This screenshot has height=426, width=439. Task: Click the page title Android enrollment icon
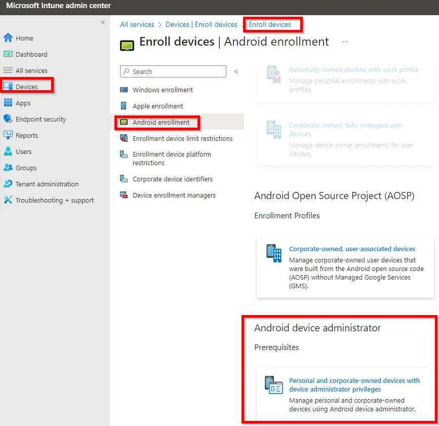click(x=127, y=46)
